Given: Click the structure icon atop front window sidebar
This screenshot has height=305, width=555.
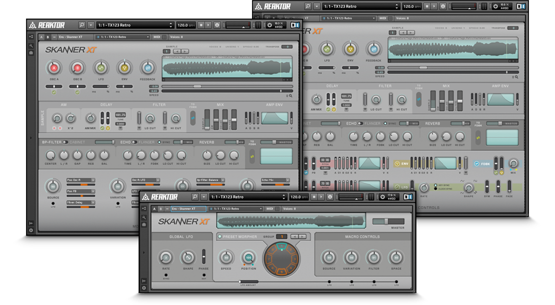Looking at the screenshot, I should (144, 209).
